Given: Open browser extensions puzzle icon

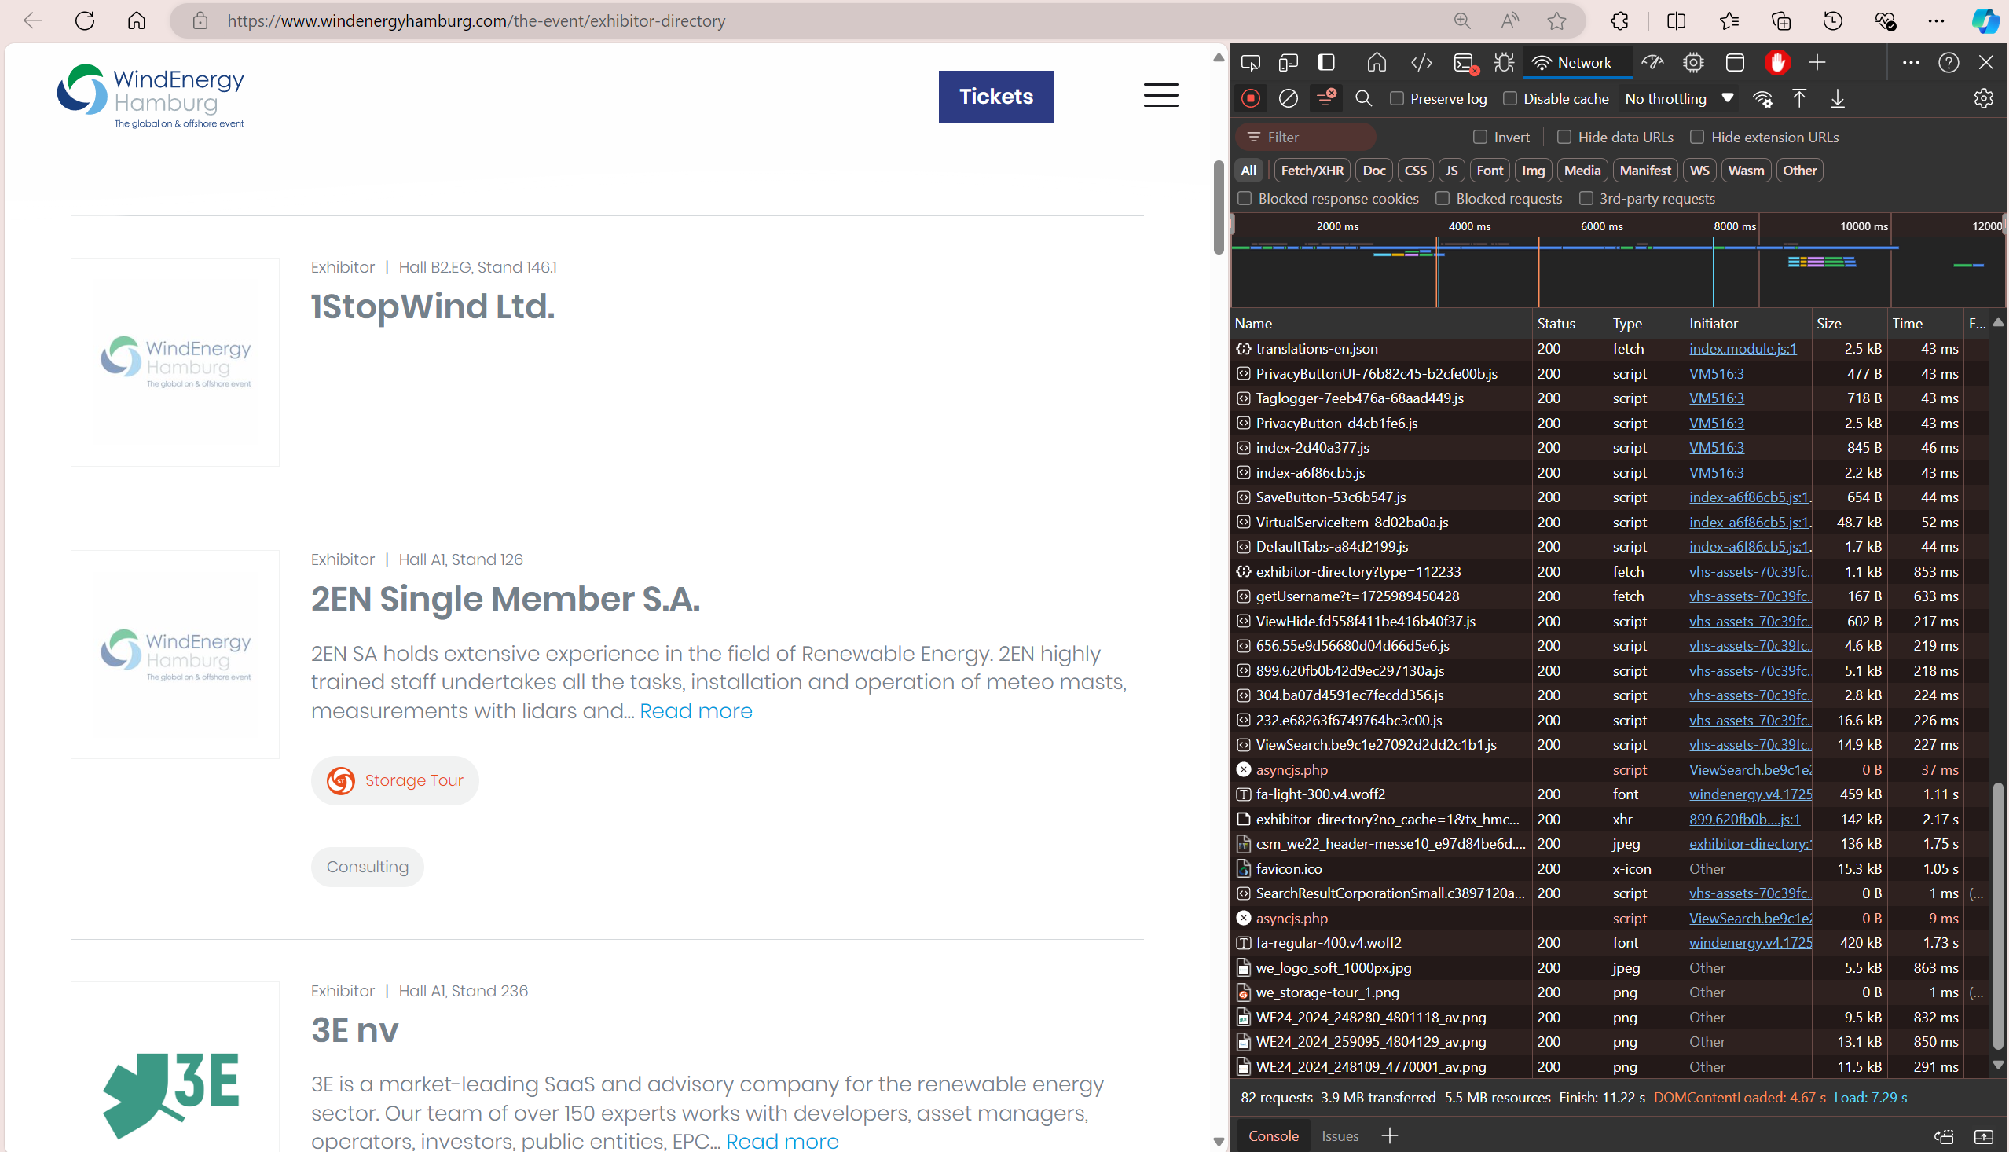Looking at the screenshot, I should point(1620,20).
